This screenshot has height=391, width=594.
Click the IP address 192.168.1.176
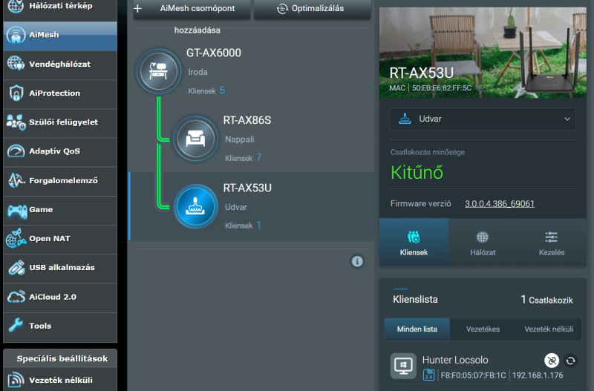coord(538,375)
